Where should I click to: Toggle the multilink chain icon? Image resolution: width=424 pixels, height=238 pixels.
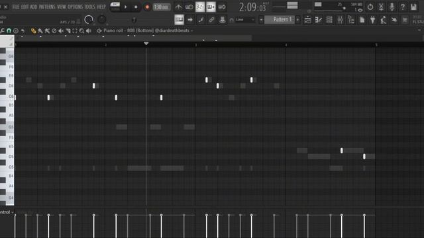[x=211, y=20]
